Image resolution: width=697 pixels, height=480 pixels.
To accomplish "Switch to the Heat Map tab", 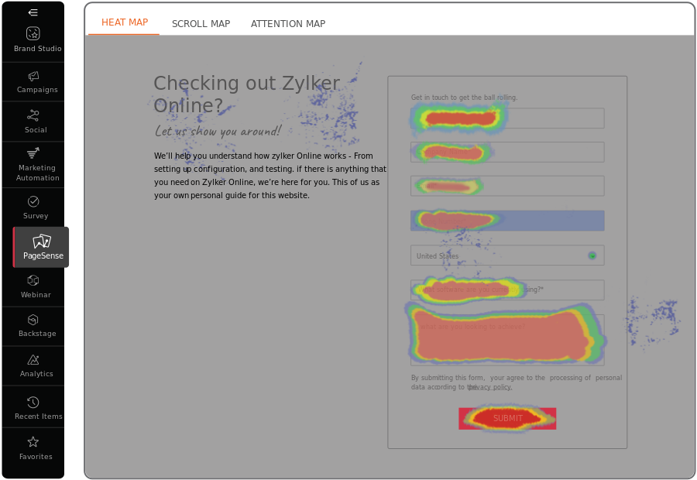I will [125, 22].
